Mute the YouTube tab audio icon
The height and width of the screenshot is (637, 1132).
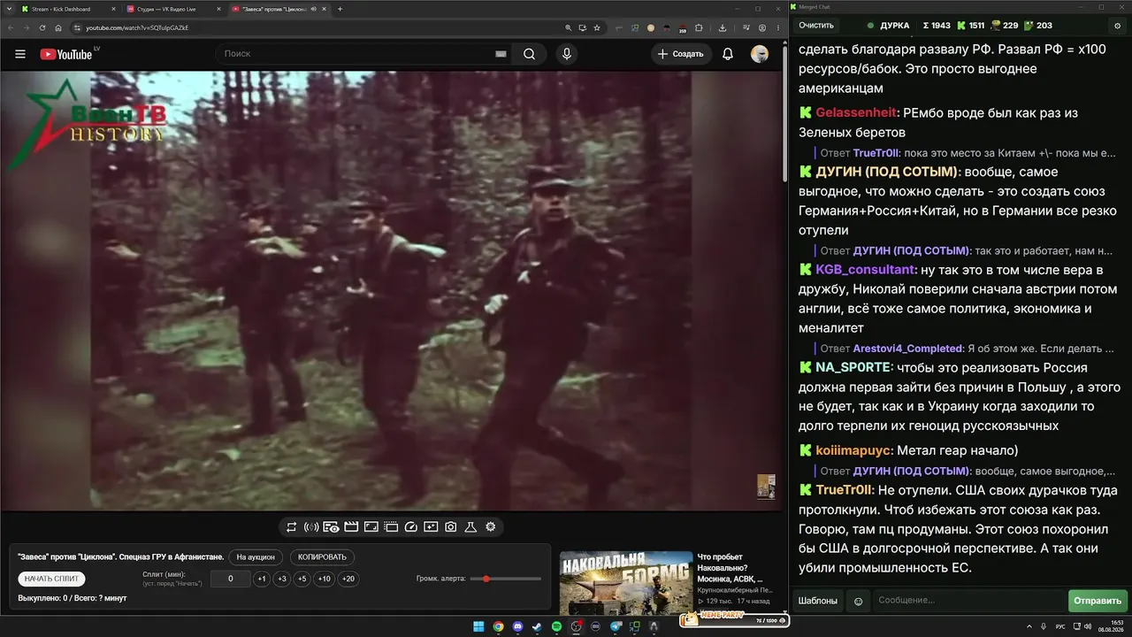point(313,9)
